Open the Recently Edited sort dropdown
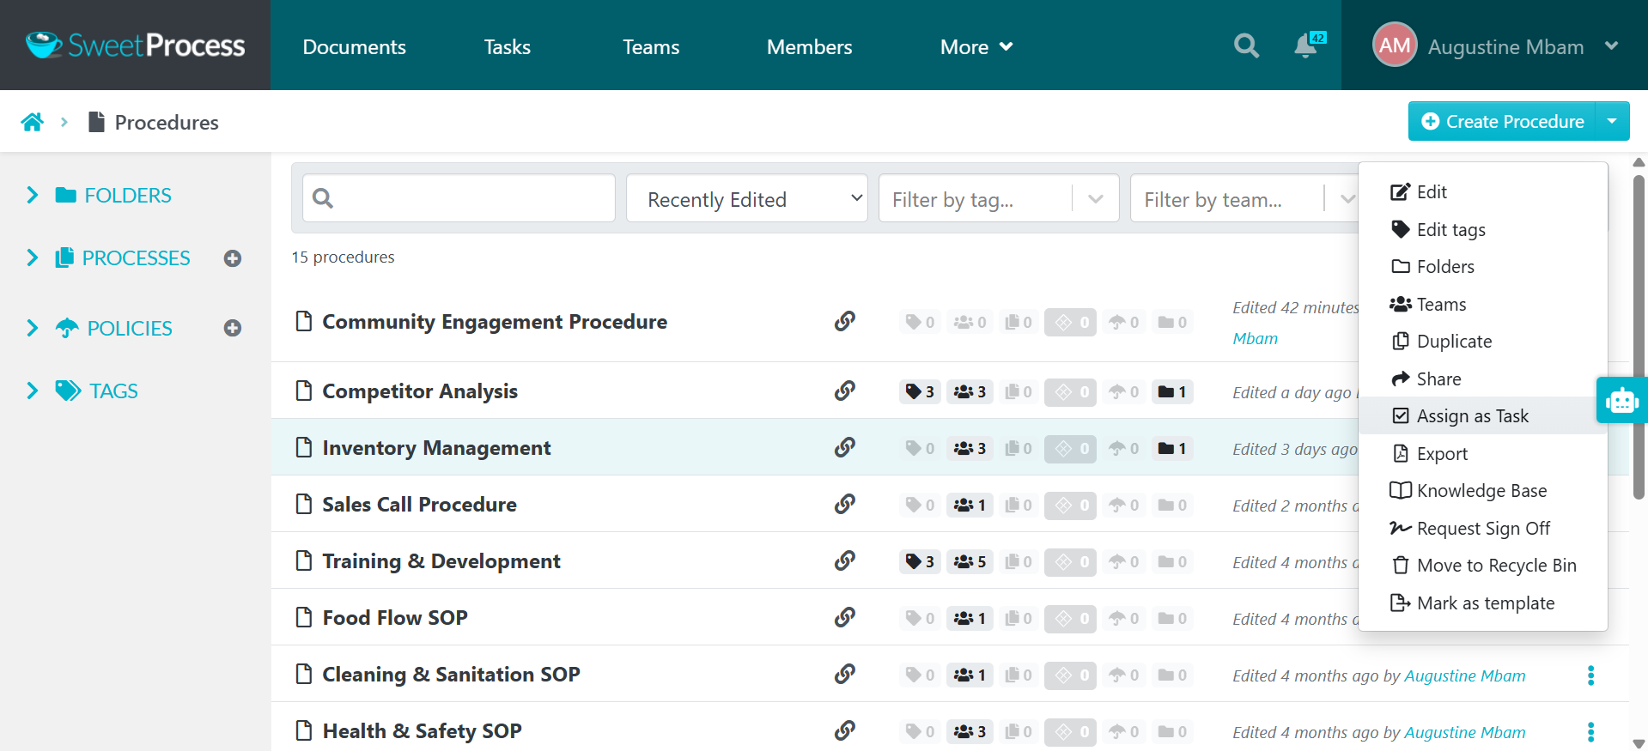The height and width of the screenshot is (751, 1648). pyautogui.click(x=747, y=198)
